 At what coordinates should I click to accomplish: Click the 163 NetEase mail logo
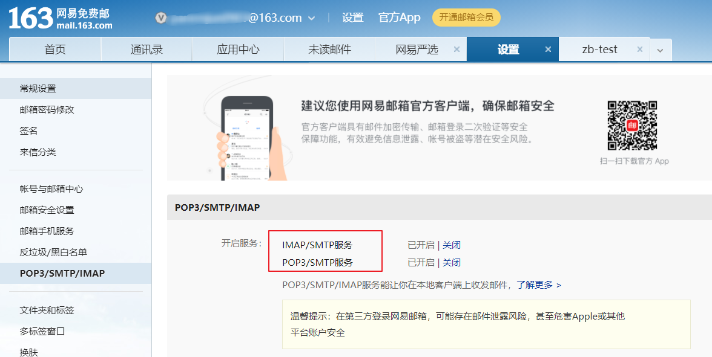point(60,19)
